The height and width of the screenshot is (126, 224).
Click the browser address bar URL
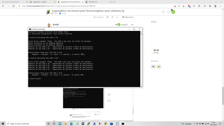[58, 6]
